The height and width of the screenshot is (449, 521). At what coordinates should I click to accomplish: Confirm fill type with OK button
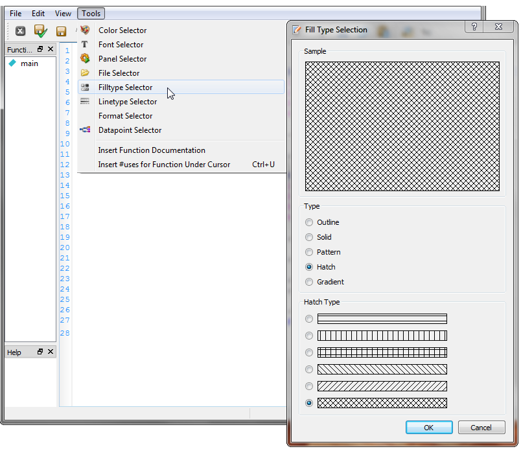point(429,428)
